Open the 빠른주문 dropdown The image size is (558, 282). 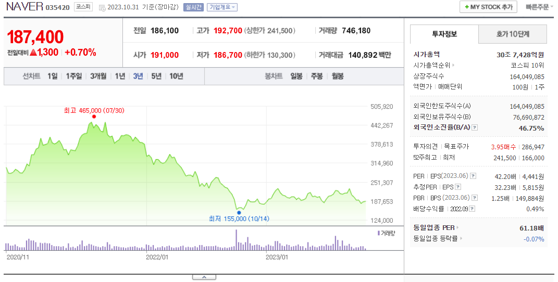539,7
